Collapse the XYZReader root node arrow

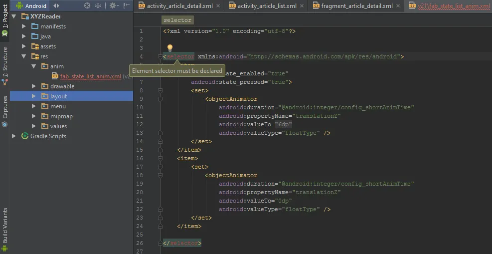click(x=14, y=16)
